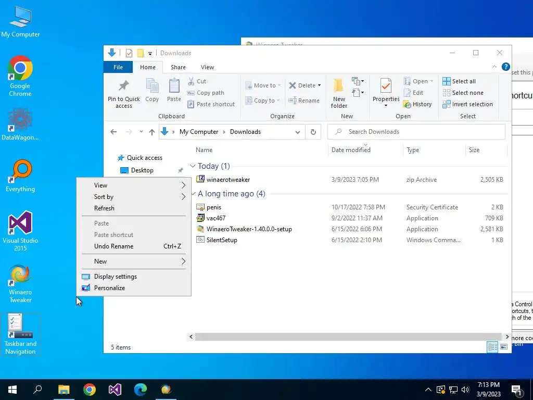Click the Back navigation arrow

pos(113,132)
